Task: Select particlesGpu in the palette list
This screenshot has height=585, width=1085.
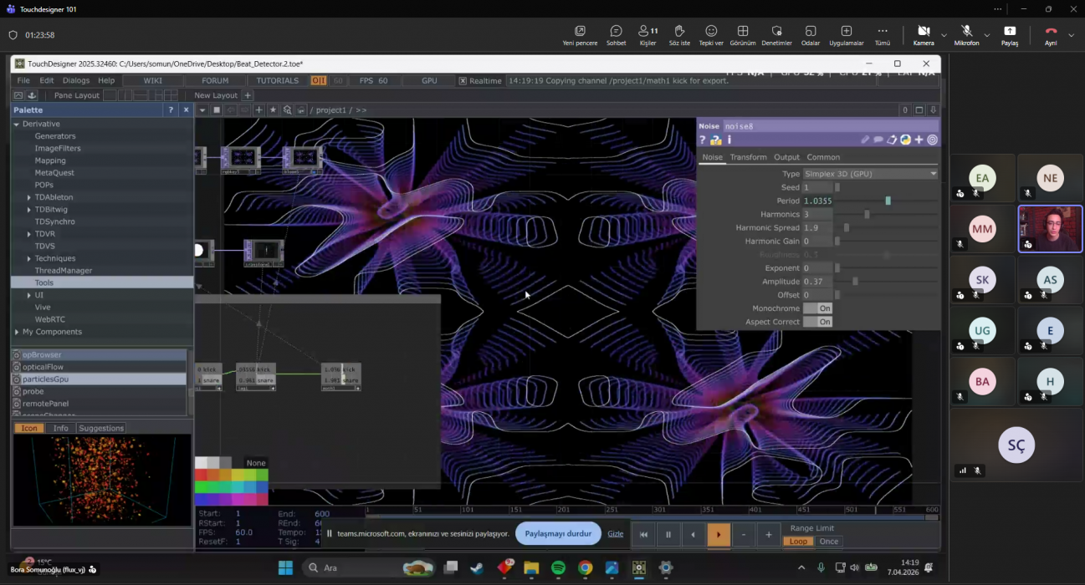Action: click(45, 379)
